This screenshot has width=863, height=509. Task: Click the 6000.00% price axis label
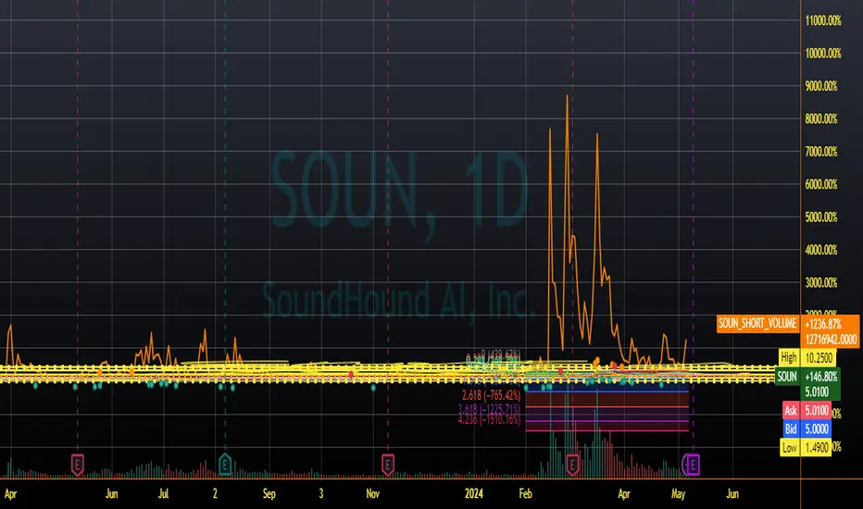tap(821, 184)
